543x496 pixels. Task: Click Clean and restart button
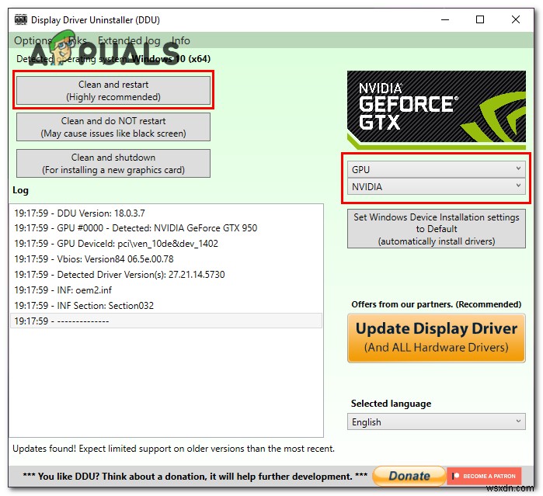113,90
